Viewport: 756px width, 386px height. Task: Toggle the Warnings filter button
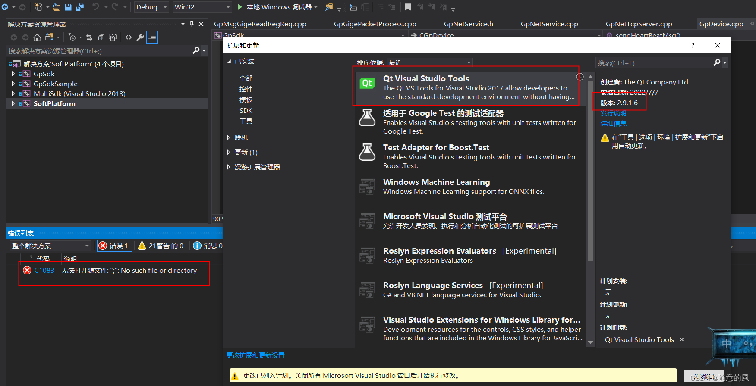[x=161, y=246]
